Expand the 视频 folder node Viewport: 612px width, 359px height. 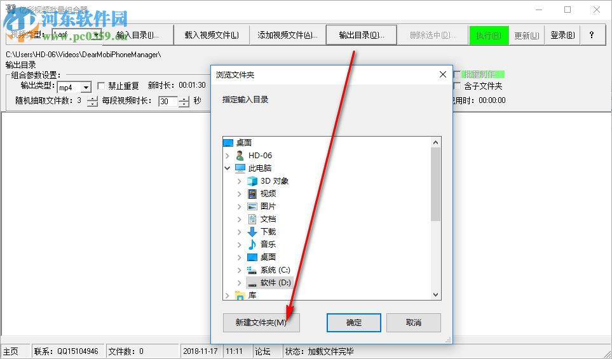coord(239,194)
